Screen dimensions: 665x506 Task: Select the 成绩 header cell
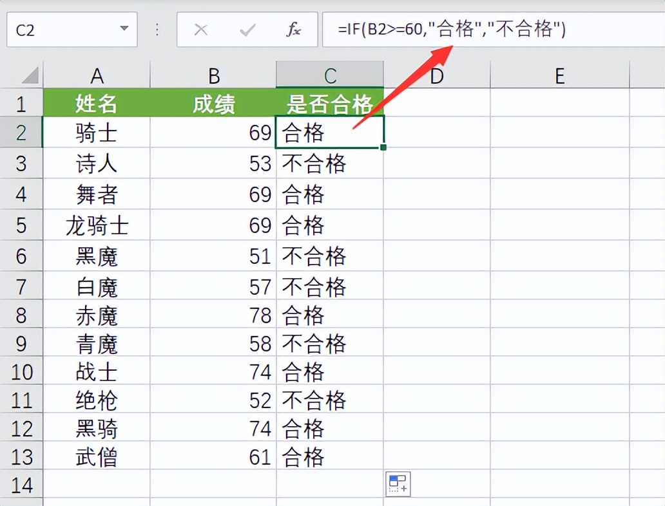coord(213,103)
